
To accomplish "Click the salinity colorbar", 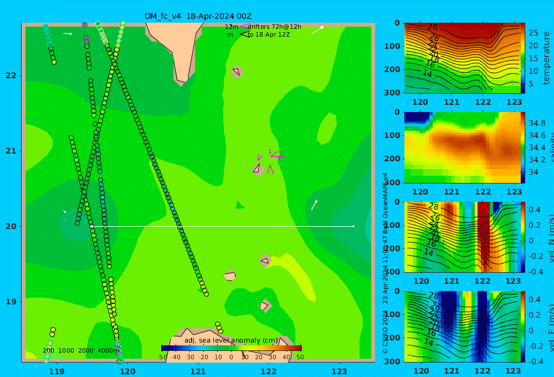I will coord(522,147).
